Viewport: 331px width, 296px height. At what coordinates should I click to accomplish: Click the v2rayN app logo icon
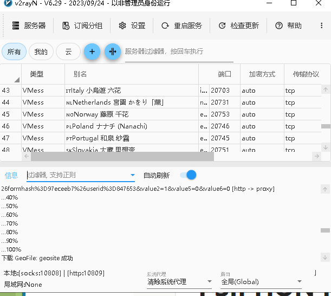[8, 3]
